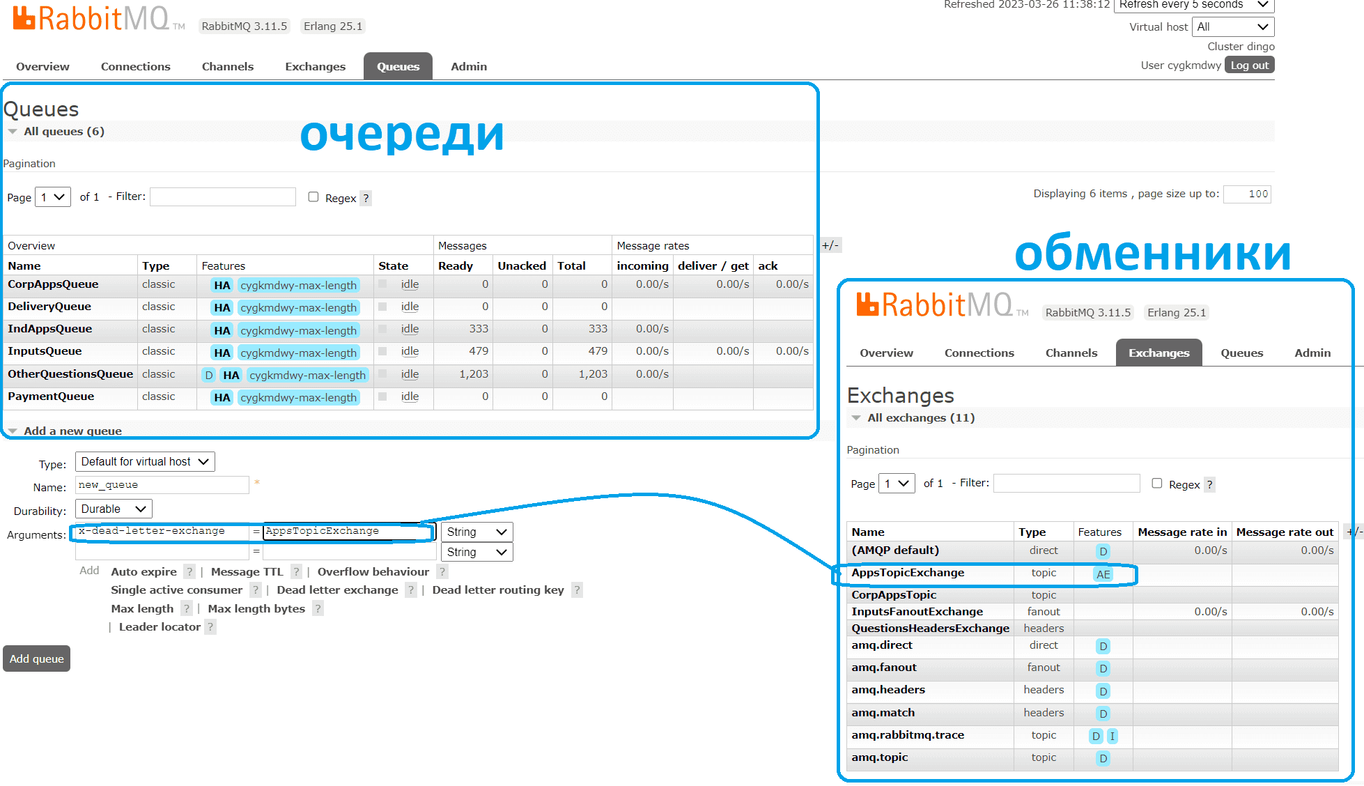Open the Durability dropdown

tap(114, 509)
